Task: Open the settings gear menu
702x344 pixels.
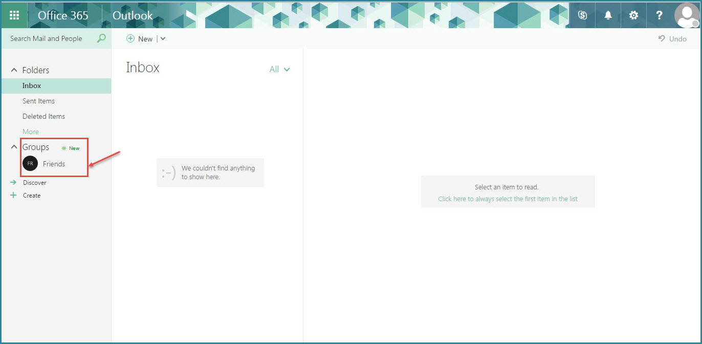Action: (633, 15)
